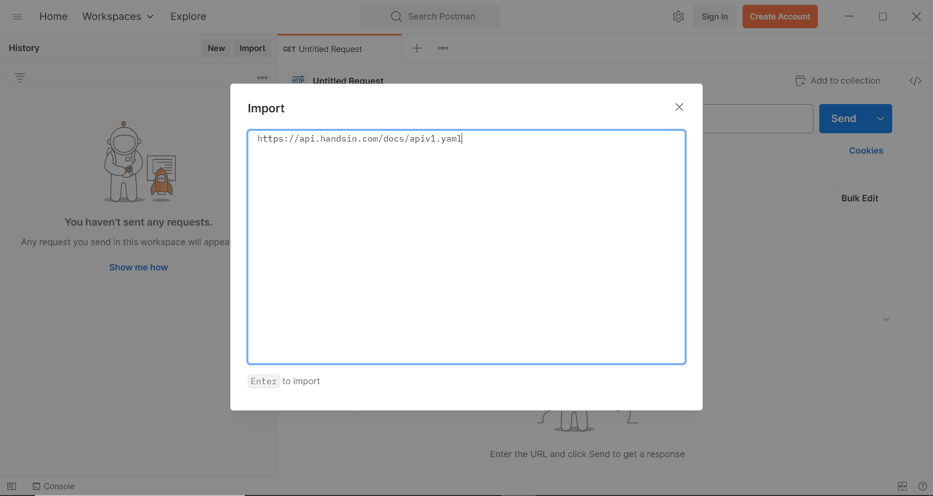Image resolution: width=933 pixels, height=496 pixels.
Task: Open the Help question mark icon
Action: coord(923,486)
